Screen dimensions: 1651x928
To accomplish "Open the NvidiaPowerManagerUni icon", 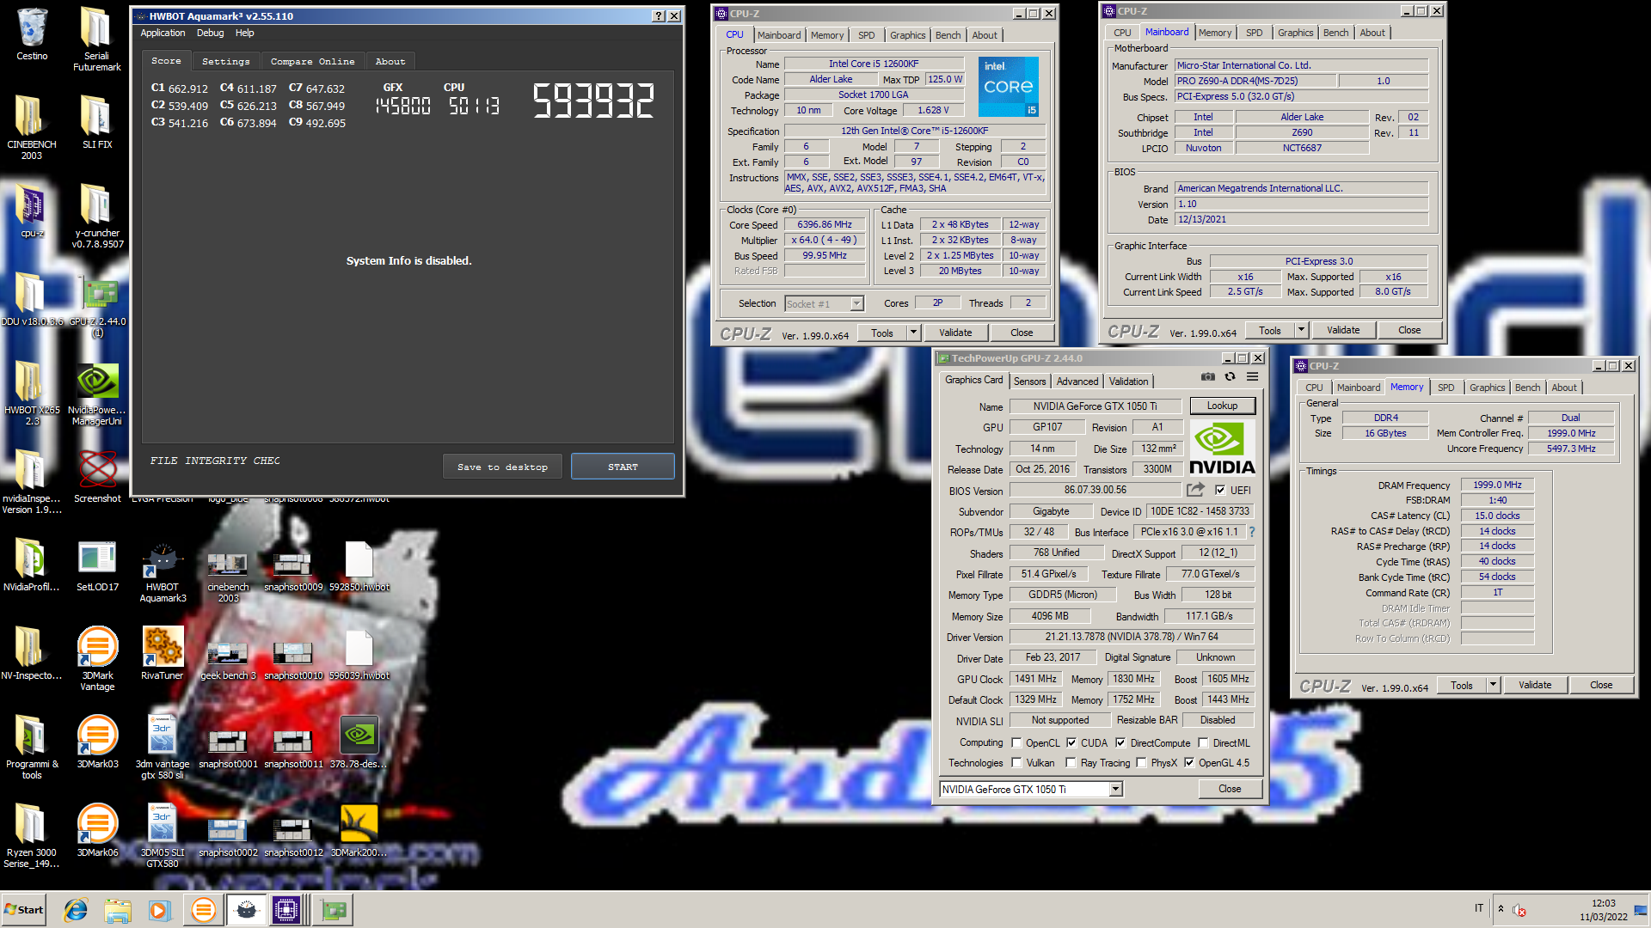I will 97,395.
